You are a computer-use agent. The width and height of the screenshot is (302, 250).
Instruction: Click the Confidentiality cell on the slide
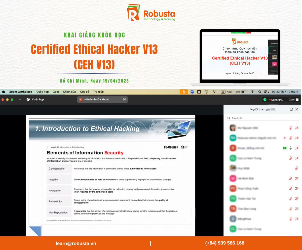(59, 169)
